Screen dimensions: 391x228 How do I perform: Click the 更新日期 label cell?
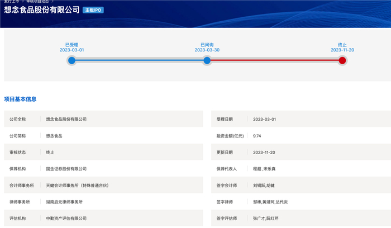[225, 153]
